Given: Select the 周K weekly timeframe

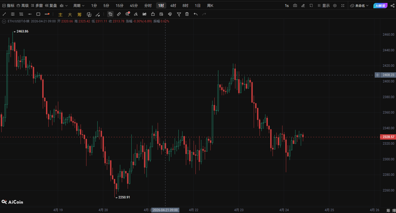Looking at the screenshot, I should point(210,6).
